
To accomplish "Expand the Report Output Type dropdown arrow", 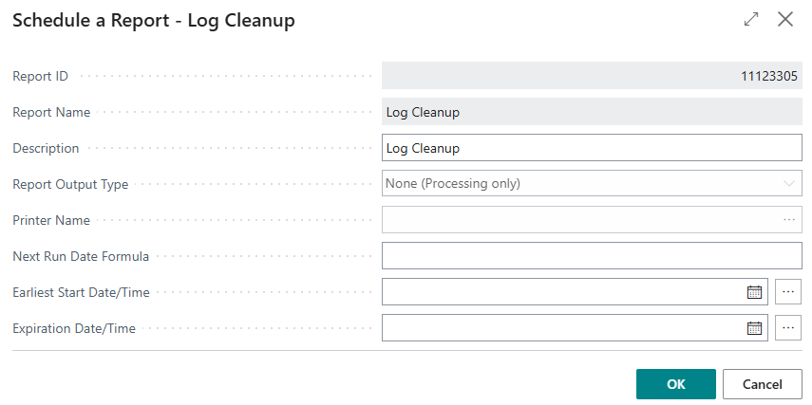I will point(789,184).
